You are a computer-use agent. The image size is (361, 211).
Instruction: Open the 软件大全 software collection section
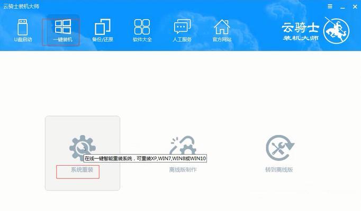pyautogui.click(x=142, y=31)
